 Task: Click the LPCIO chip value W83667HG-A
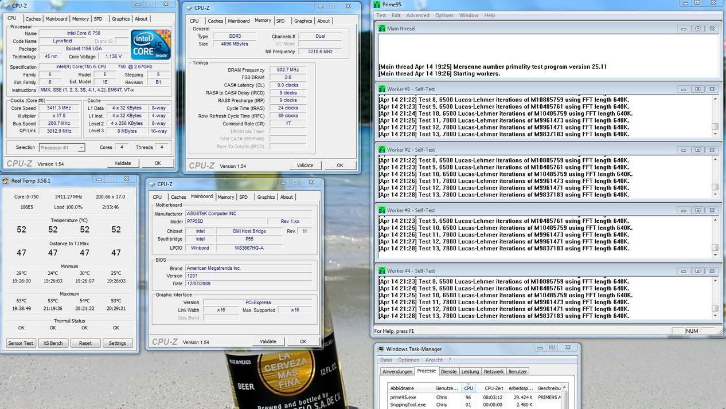(x=249, y=248)
